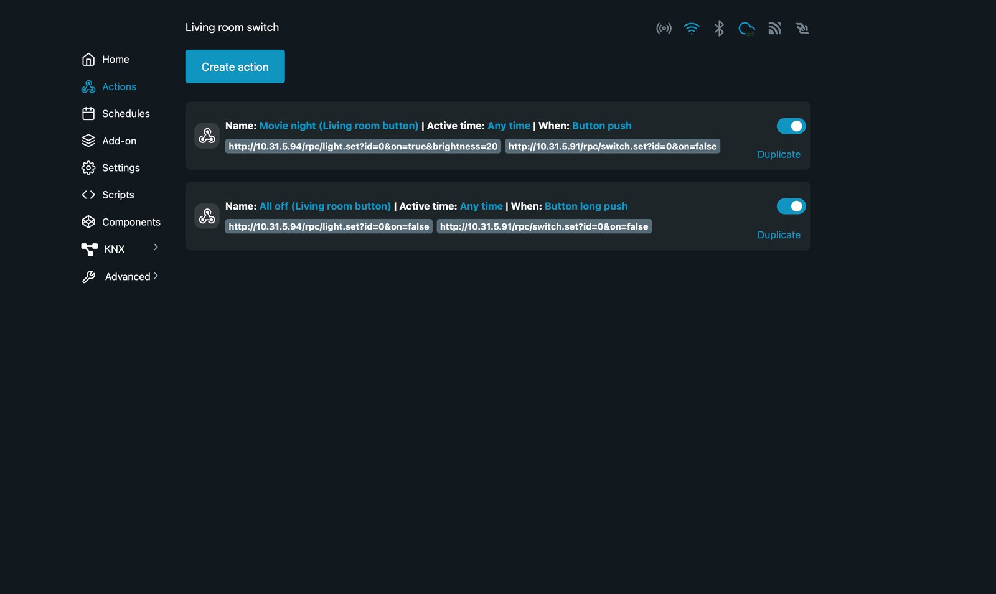
Task: Click the Wi-Fi status icon
Action: [691, 28]
